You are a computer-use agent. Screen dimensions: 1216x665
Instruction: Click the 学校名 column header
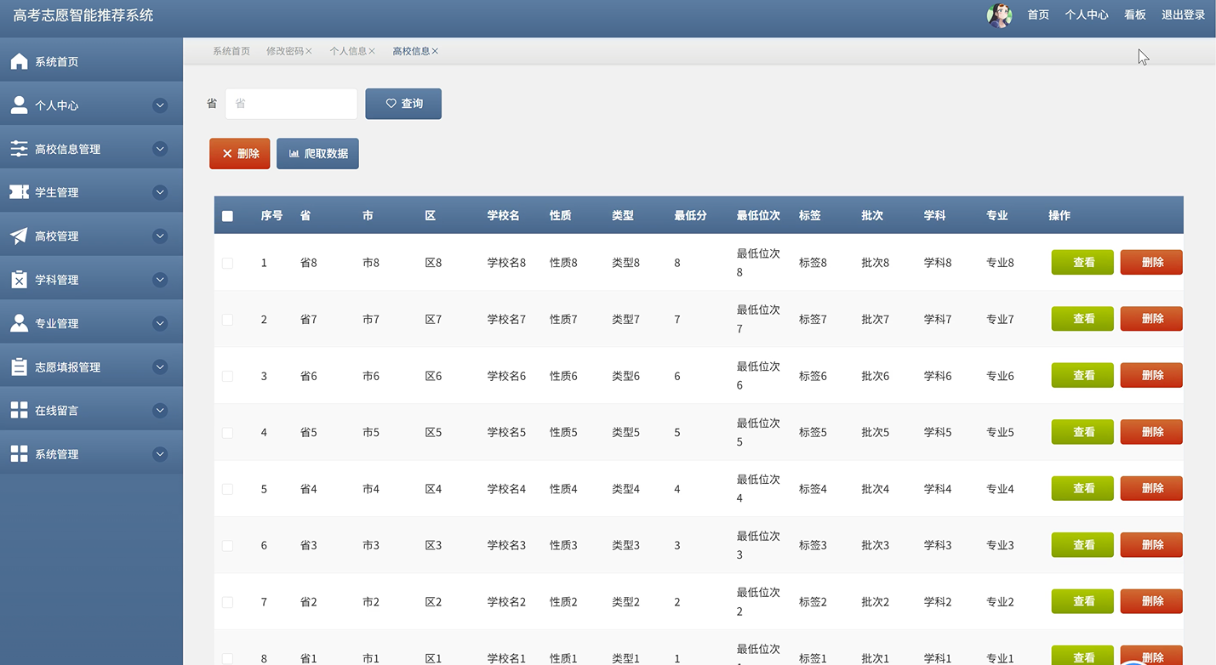[x=503, y=216]
